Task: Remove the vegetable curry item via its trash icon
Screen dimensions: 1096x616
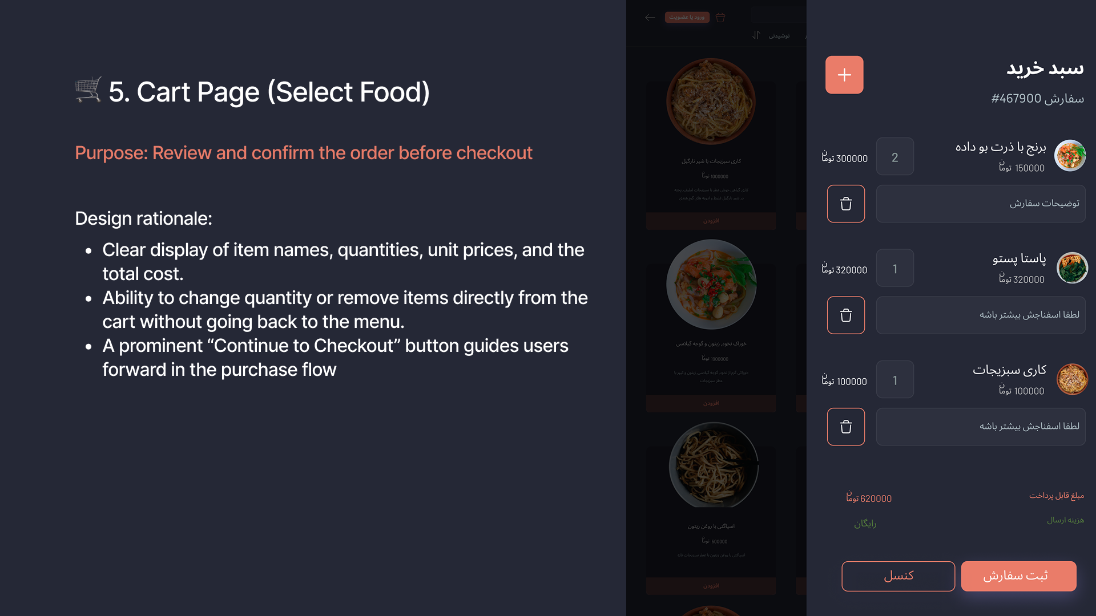Action: point(845,427)
